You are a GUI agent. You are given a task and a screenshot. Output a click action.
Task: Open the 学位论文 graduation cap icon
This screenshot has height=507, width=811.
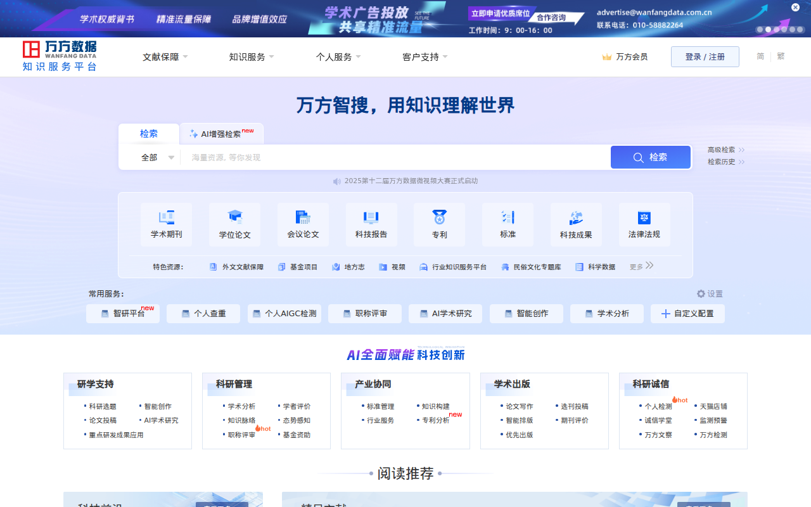tap(235, 217)
